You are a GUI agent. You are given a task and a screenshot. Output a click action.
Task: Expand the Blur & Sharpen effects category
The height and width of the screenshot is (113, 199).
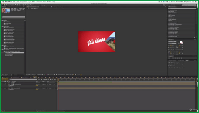click(168, 15)
